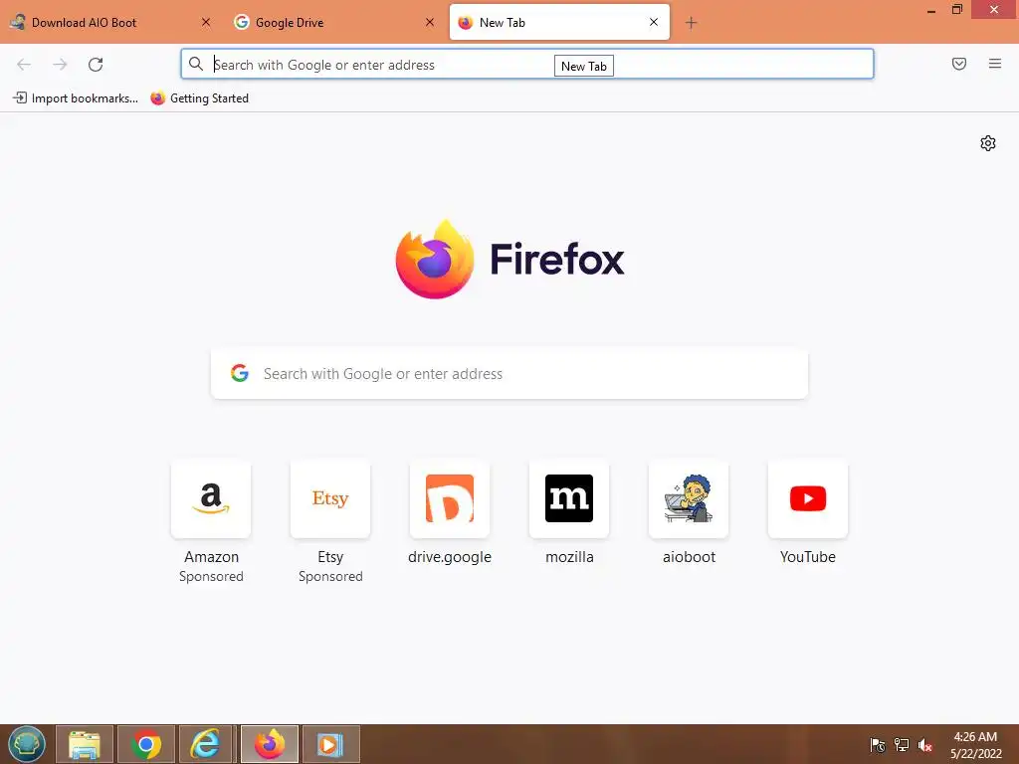Open the Etsy sponsored shortcut

(330, 499)
